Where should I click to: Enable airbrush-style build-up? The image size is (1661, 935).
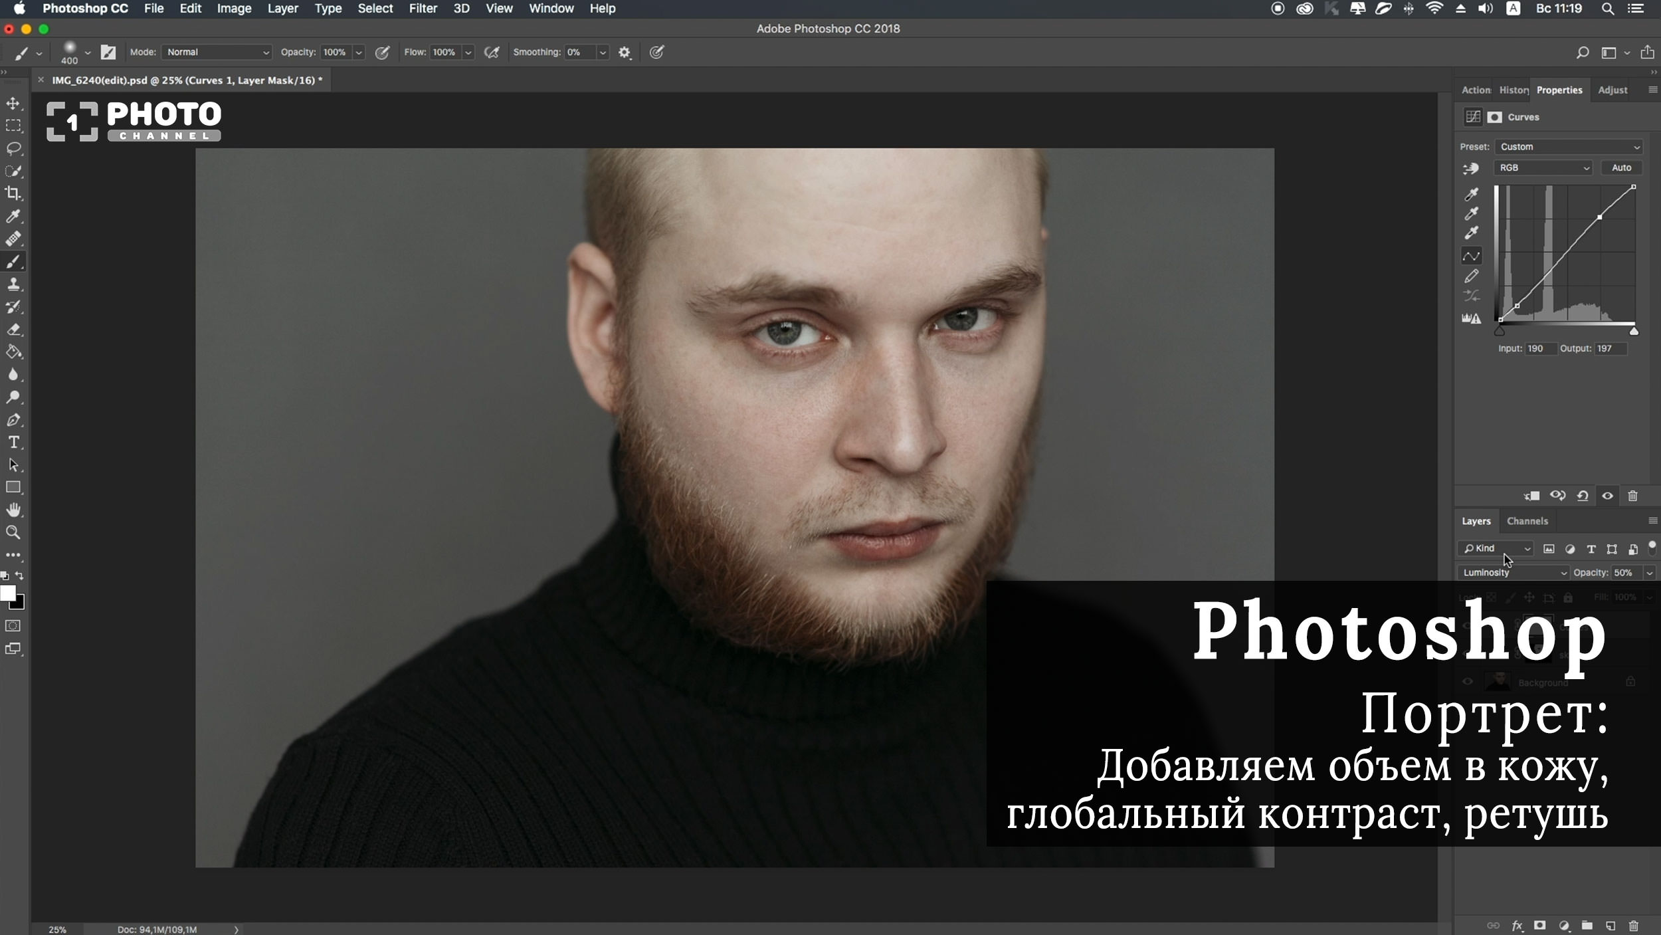[492, 52]
